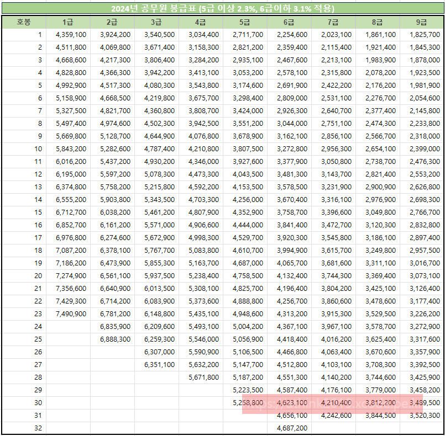
Task: Select cell with value 6,640,900
Action: click(x=112, y=289)
